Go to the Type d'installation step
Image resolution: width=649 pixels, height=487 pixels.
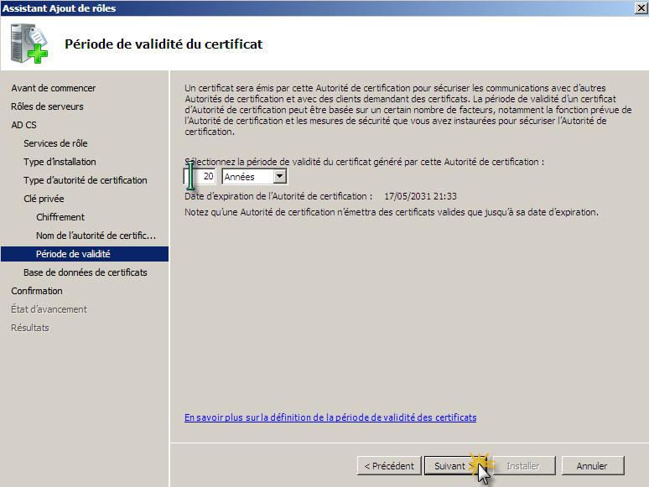[x=60, y=162]
